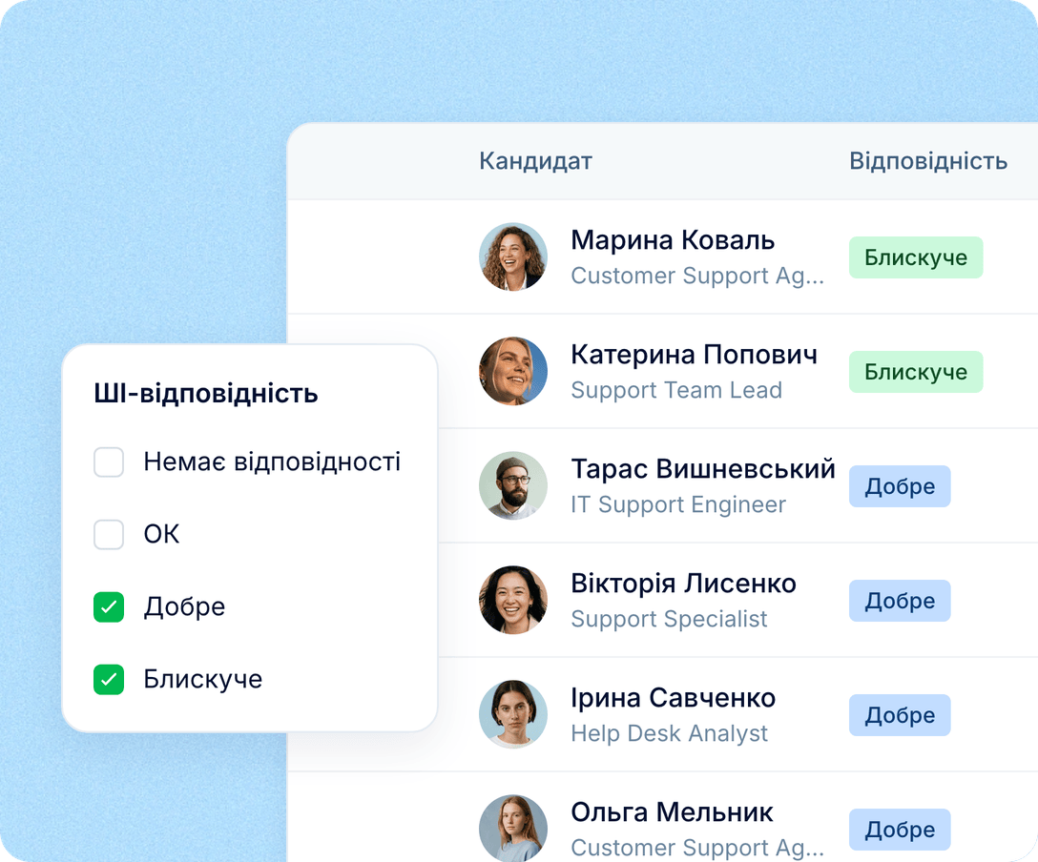
Task: Click Добре badge for Ірина Савченко
Action: point(900,715)
